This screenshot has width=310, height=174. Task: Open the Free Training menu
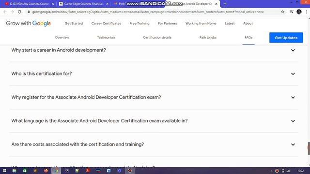pos(139,23)
